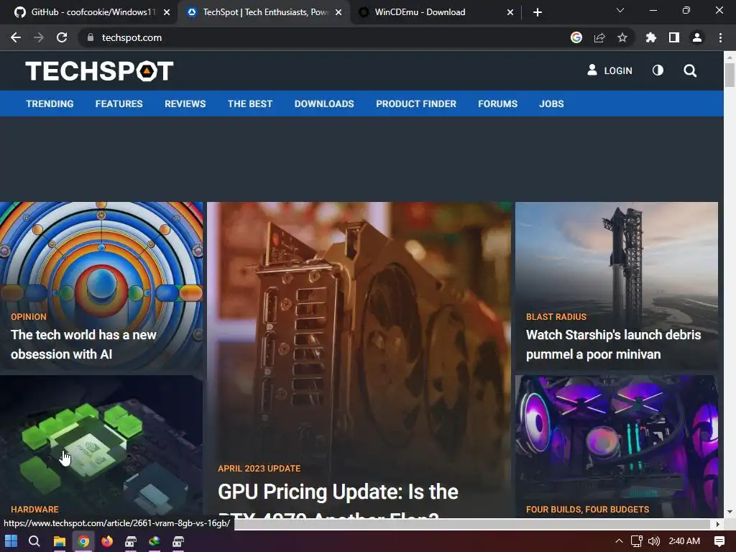
Task: Click the share this page icon
Action: click(x=599, y=37)
